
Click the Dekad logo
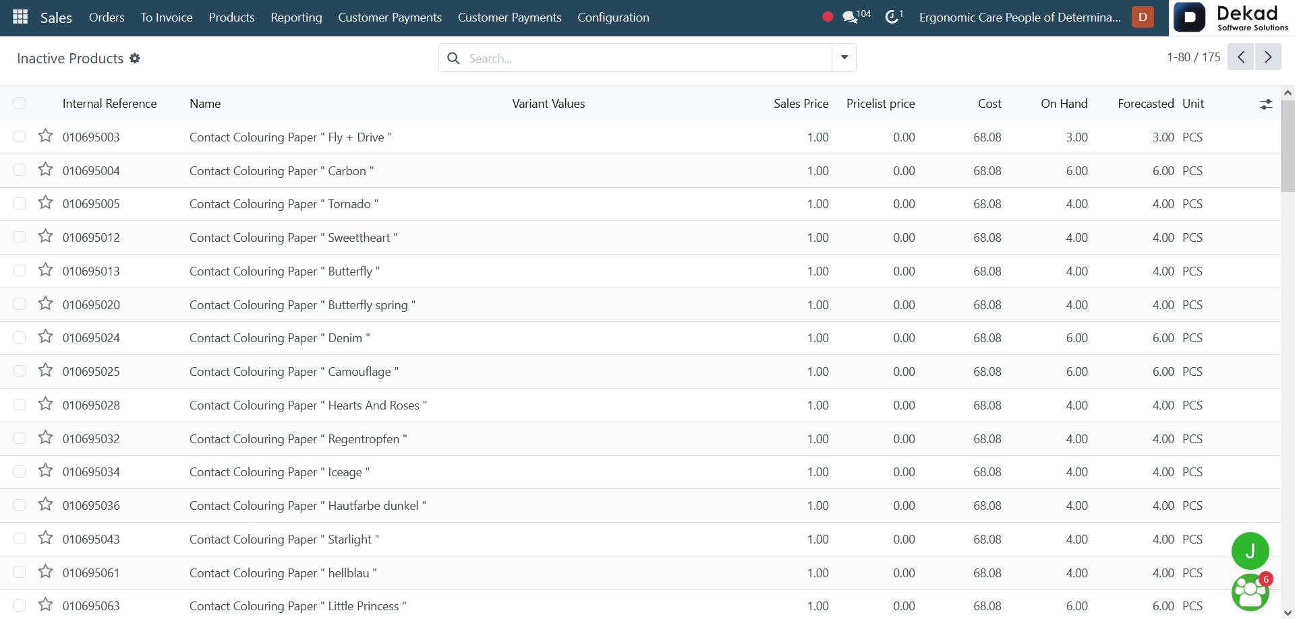1232,18
